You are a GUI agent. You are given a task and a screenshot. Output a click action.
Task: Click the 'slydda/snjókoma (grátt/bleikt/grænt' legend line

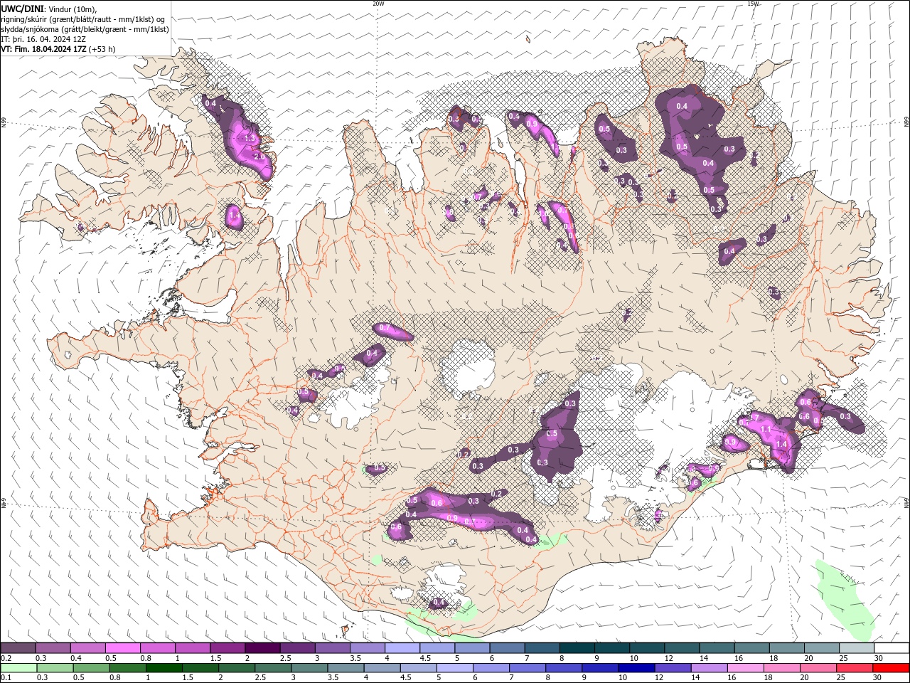(85, 29)
